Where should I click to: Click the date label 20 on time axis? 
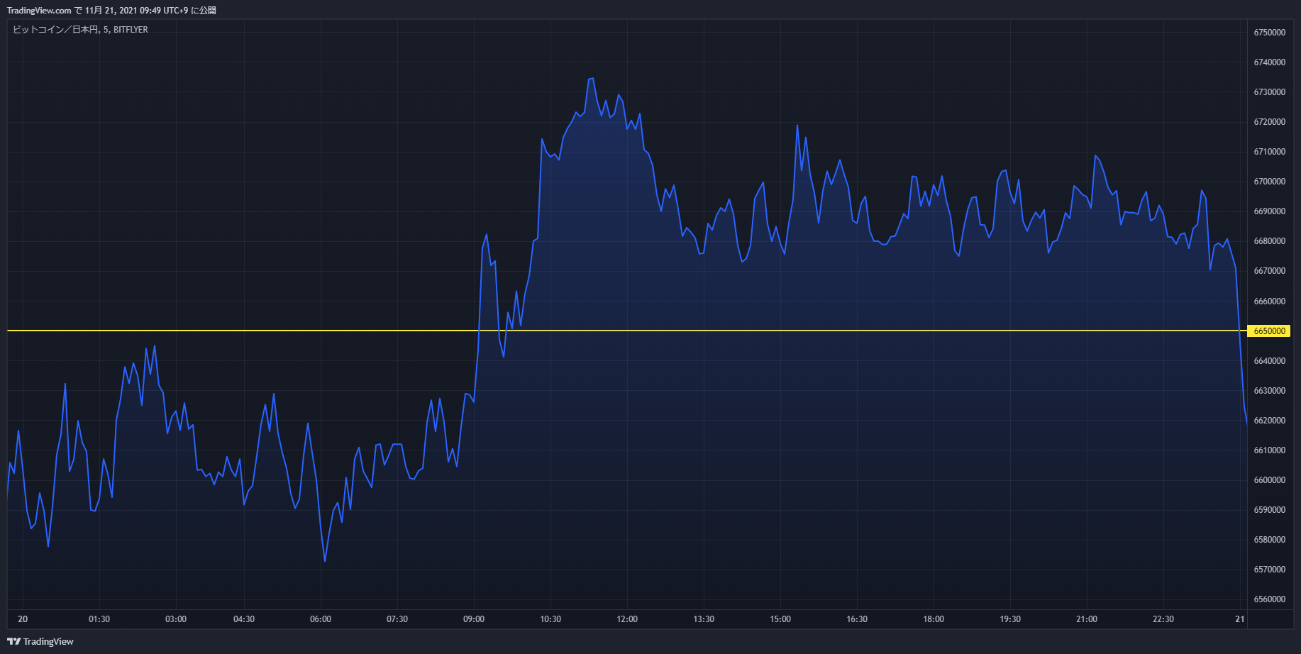point(23,619)
